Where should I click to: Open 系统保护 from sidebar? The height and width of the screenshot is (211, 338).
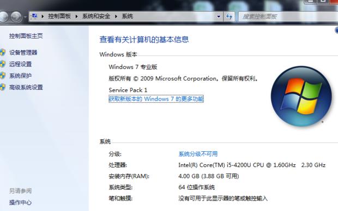point(20,76)
